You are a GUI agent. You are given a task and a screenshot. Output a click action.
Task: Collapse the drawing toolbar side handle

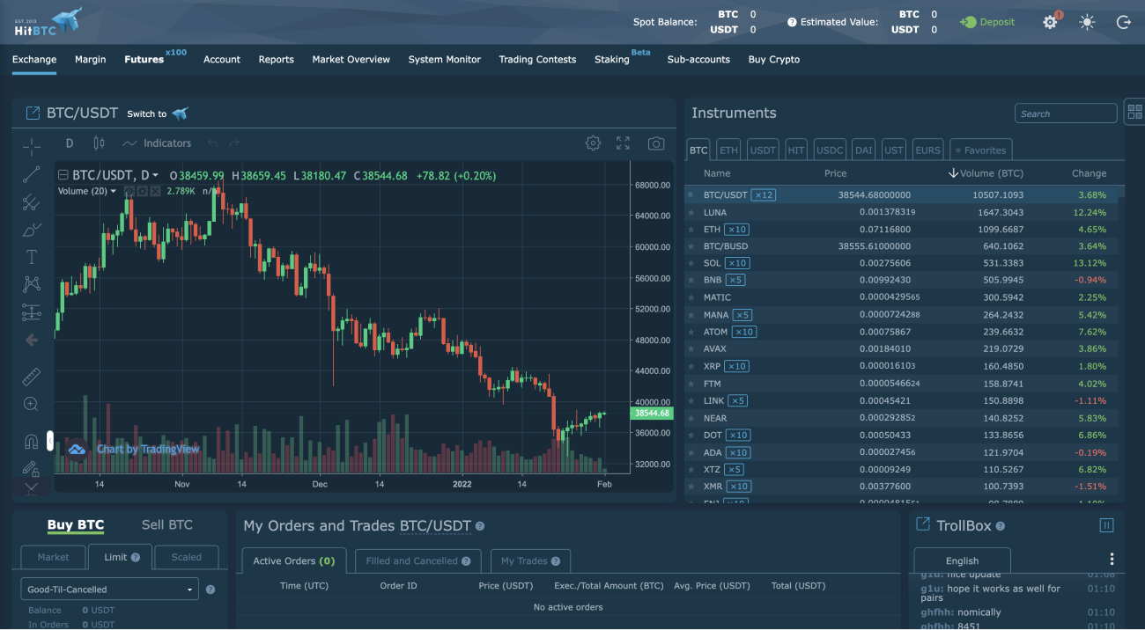pyautogui.click(x=50, y=441)
